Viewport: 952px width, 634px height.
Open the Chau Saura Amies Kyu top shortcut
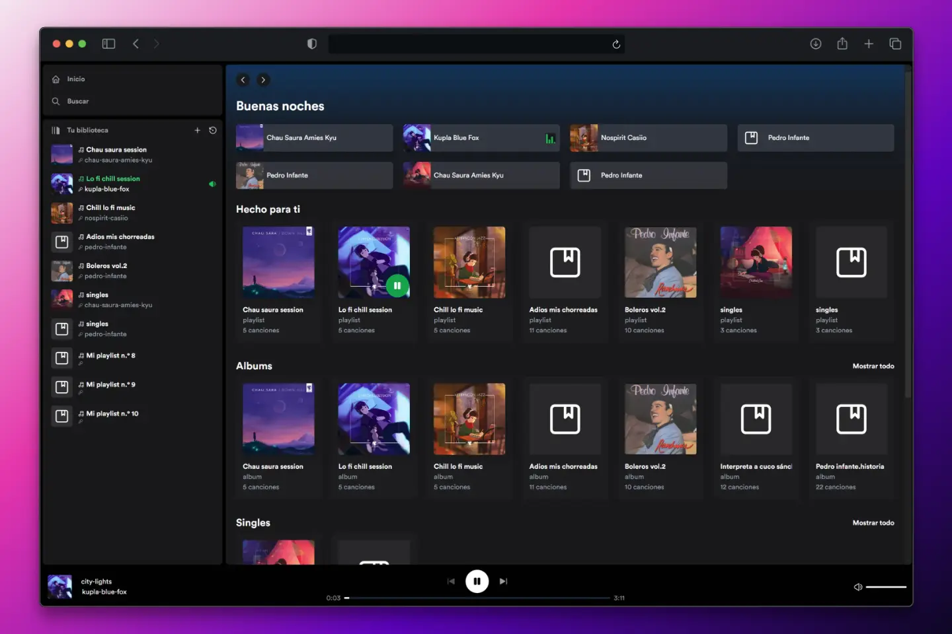[314, 138]
